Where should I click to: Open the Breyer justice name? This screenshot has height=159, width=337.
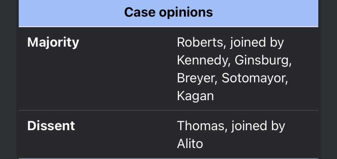196,78
